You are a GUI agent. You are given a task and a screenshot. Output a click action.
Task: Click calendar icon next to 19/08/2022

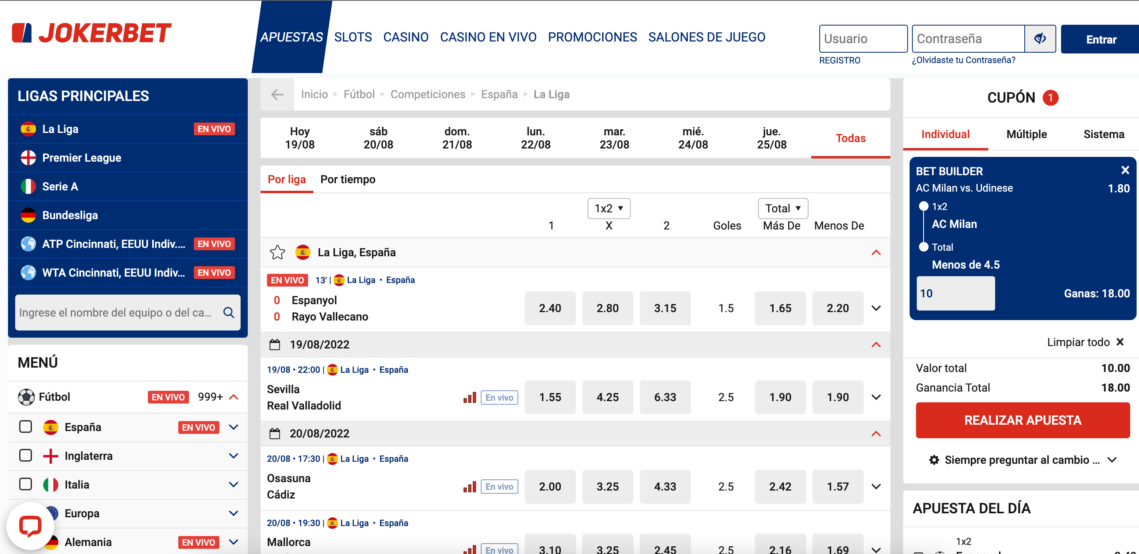coord(275,344)
